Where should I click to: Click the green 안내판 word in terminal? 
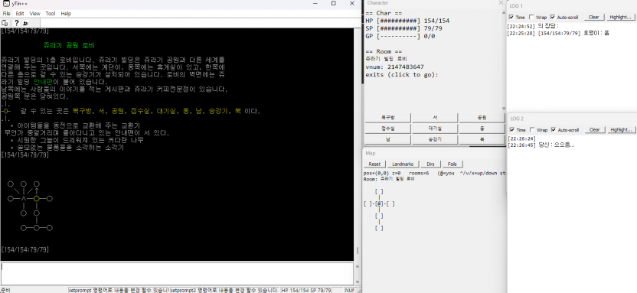point(42,82)
